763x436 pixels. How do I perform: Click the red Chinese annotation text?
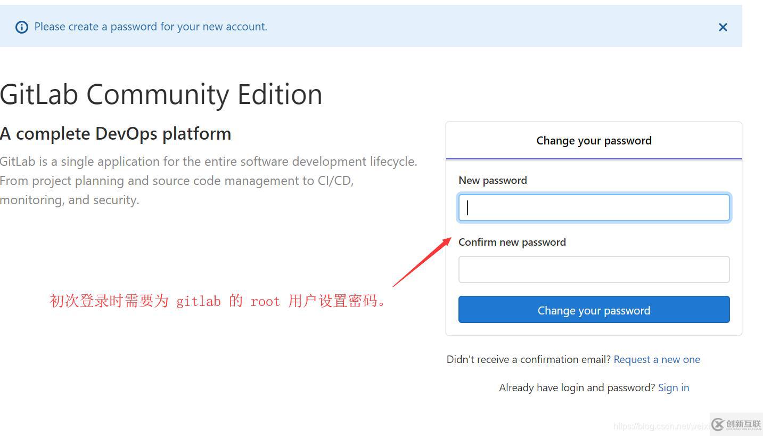tap(218, 301)
